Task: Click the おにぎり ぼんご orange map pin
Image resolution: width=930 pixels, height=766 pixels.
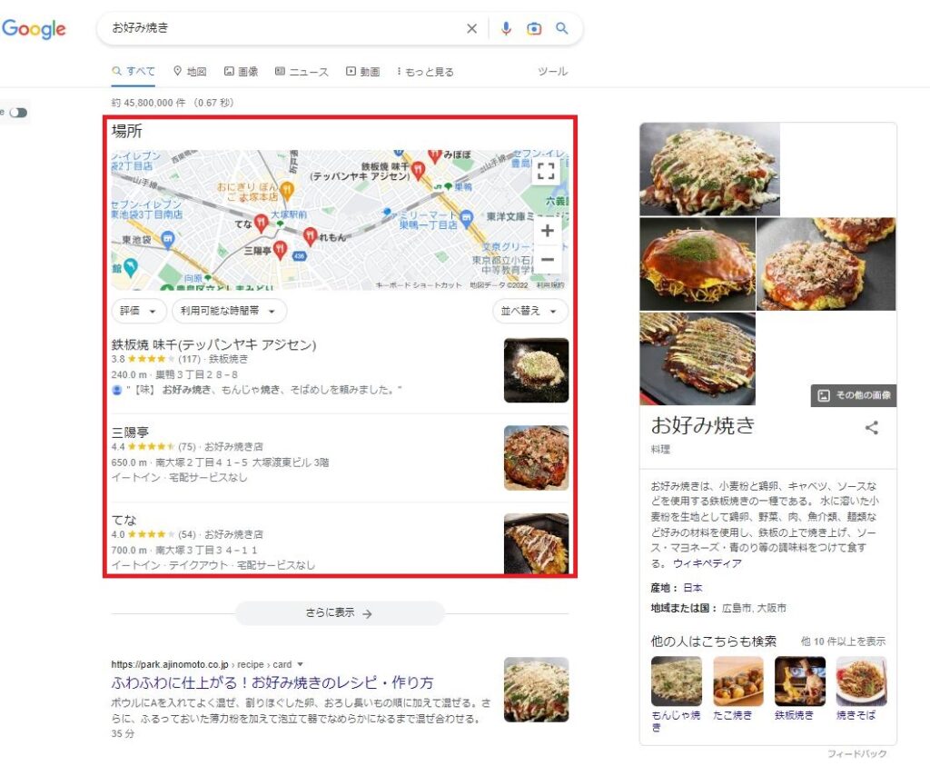Action: (x=287, y=191)
